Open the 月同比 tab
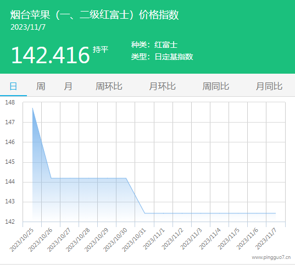 click(x=269, y=86)
